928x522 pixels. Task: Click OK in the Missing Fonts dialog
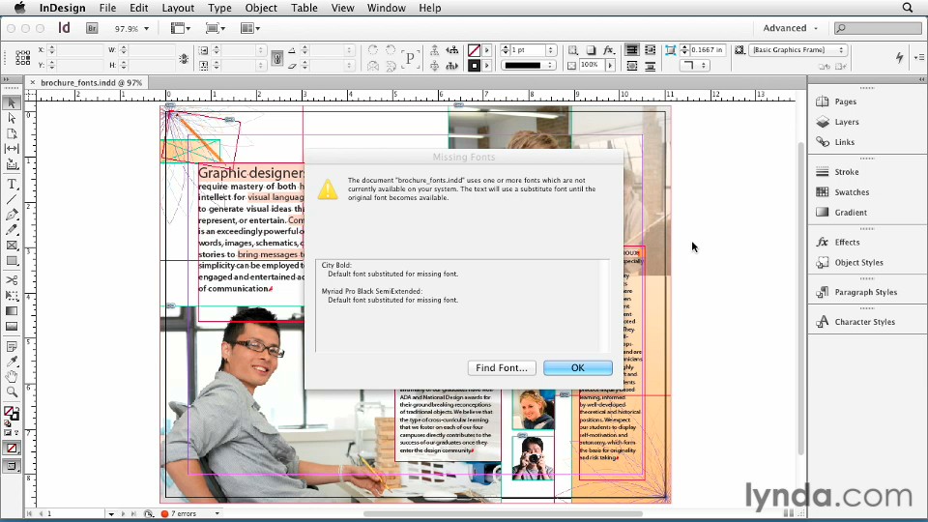coord(578,367)
